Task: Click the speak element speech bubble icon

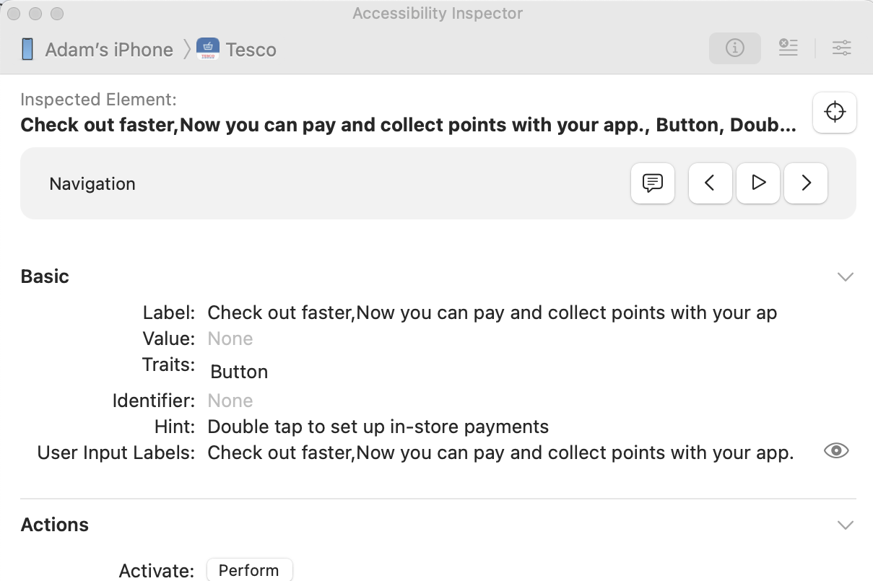Action: click(653, 183)
